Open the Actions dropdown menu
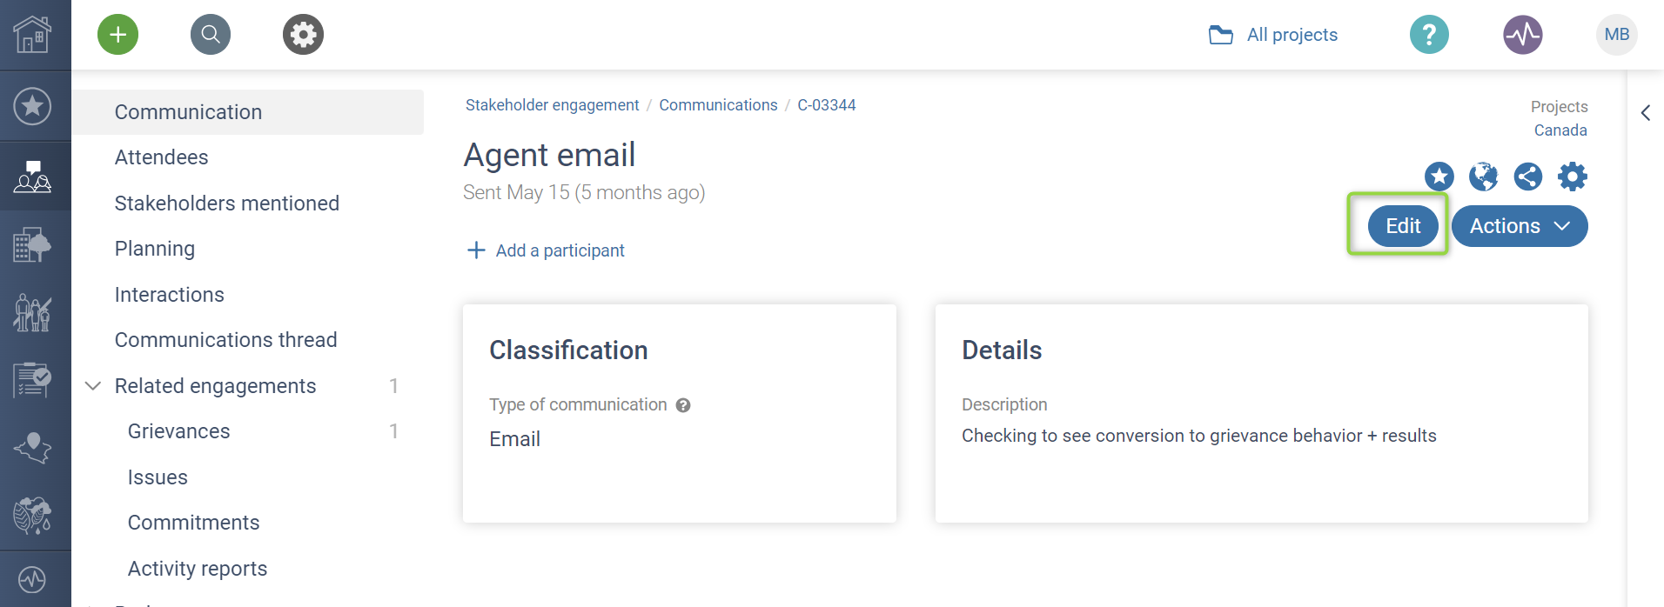This screenshot has width=1664, height=607. tap(1520, 226)
